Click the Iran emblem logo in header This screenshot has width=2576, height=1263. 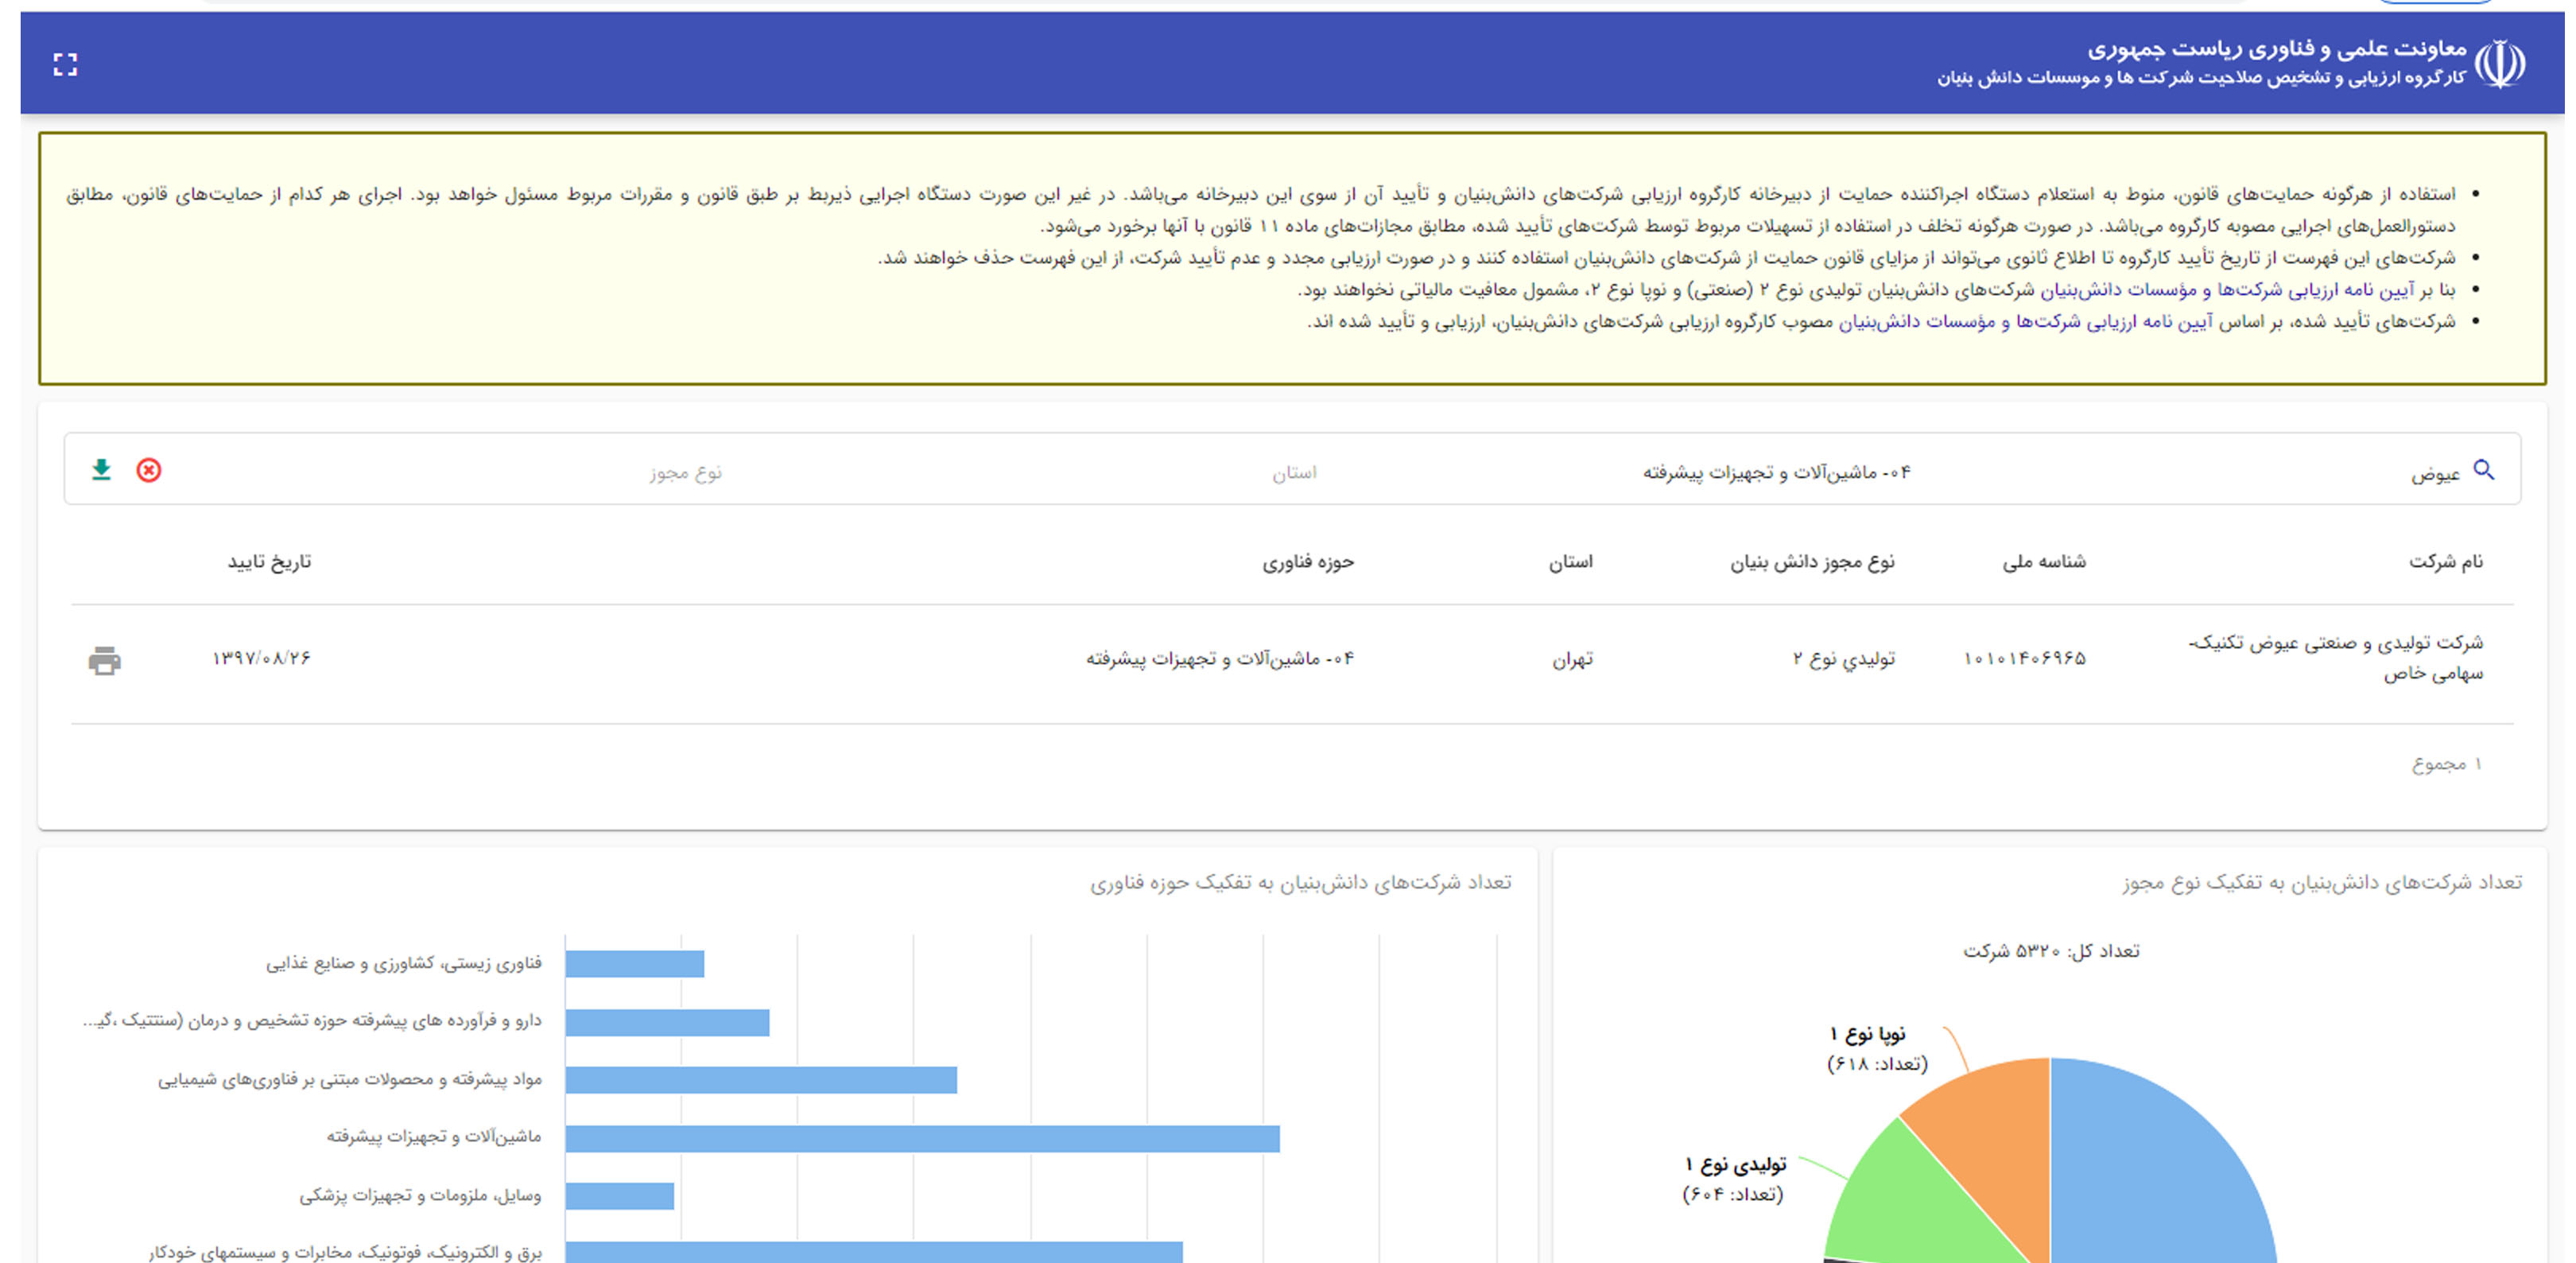(2501, 64)
